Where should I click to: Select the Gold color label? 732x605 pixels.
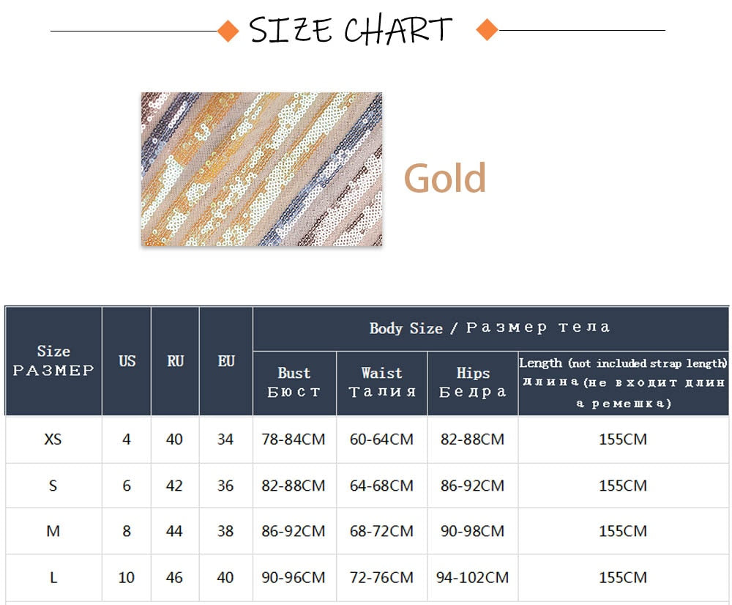pyautogui.click(x=445, y=178)
